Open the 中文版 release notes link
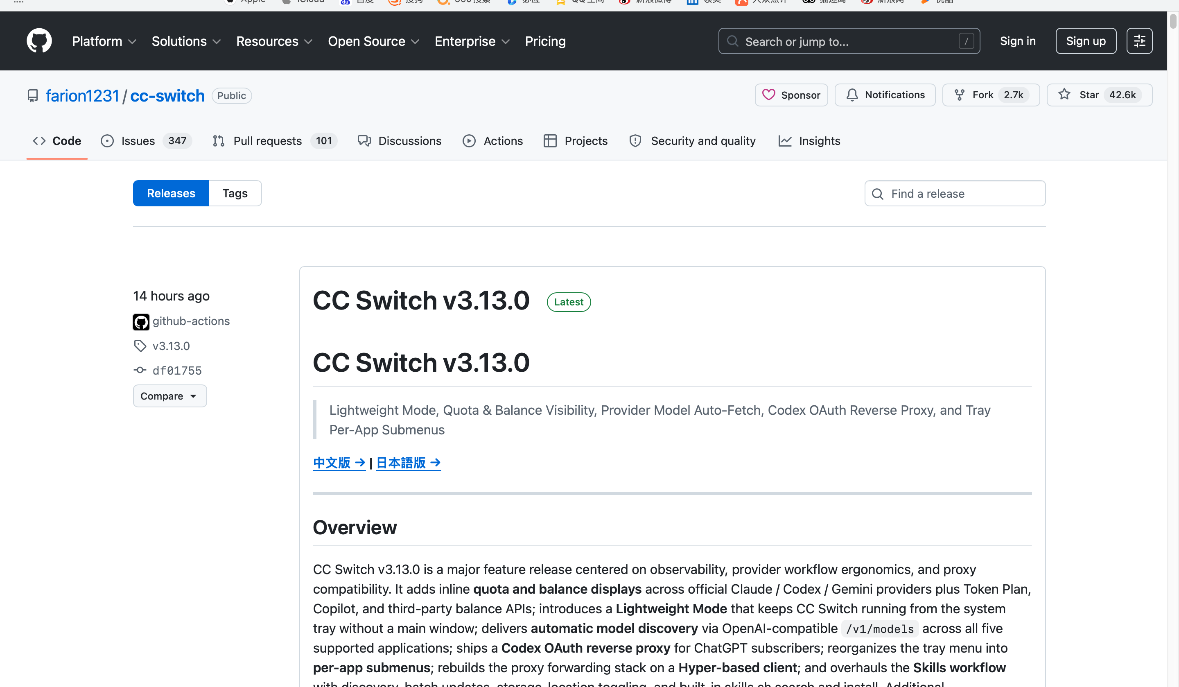The image size is (1179, 687). (x=339, y=463)
